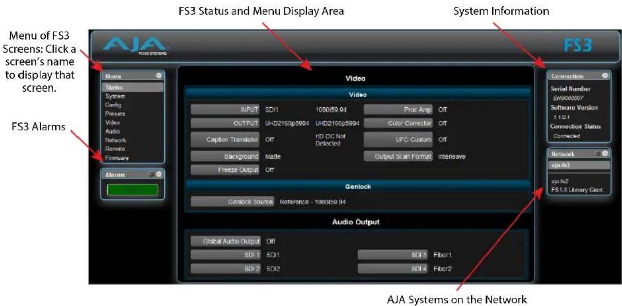This screenshot has width=622, height=306.
Task: Click the Interleave scan format value
Action: coord(452,156)
